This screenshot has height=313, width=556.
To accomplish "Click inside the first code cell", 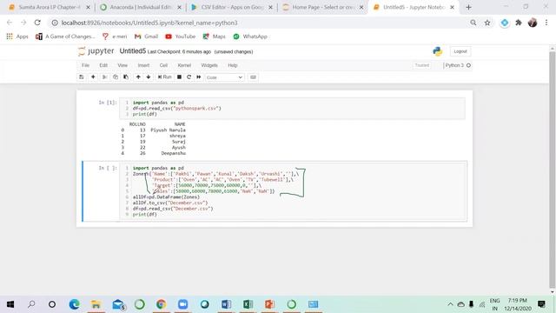I will pos(293,108).
